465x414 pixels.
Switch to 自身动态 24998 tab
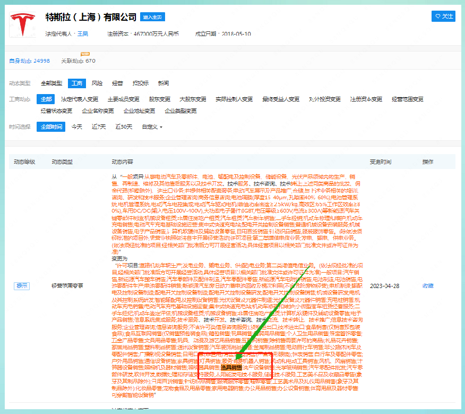click(x=30, y=61)
